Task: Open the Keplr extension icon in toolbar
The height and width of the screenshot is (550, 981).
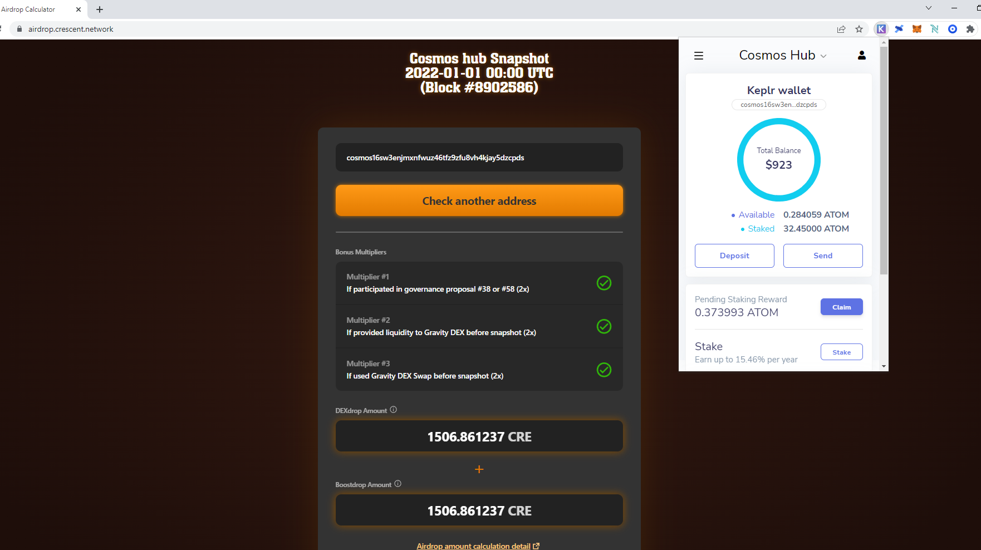Action: 881,29
